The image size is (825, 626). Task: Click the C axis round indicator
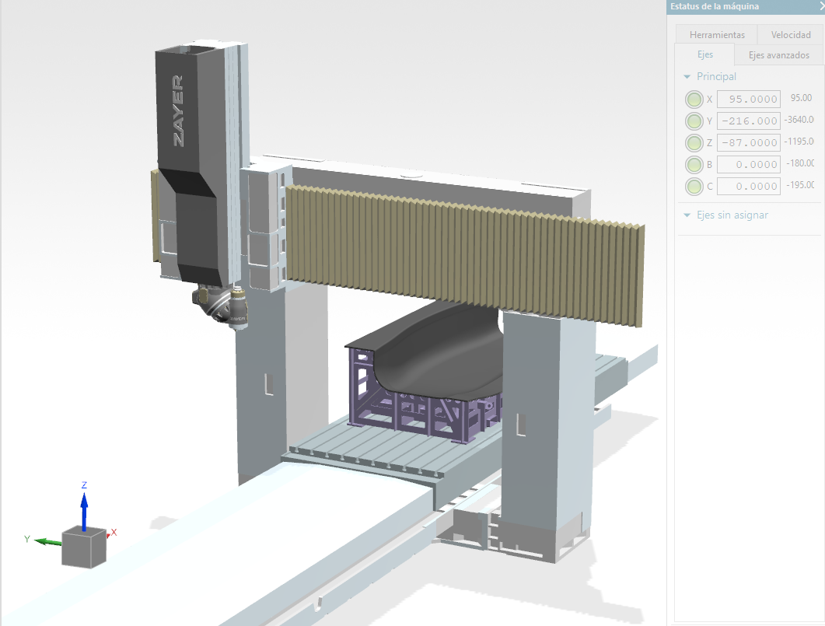[694, 187]
